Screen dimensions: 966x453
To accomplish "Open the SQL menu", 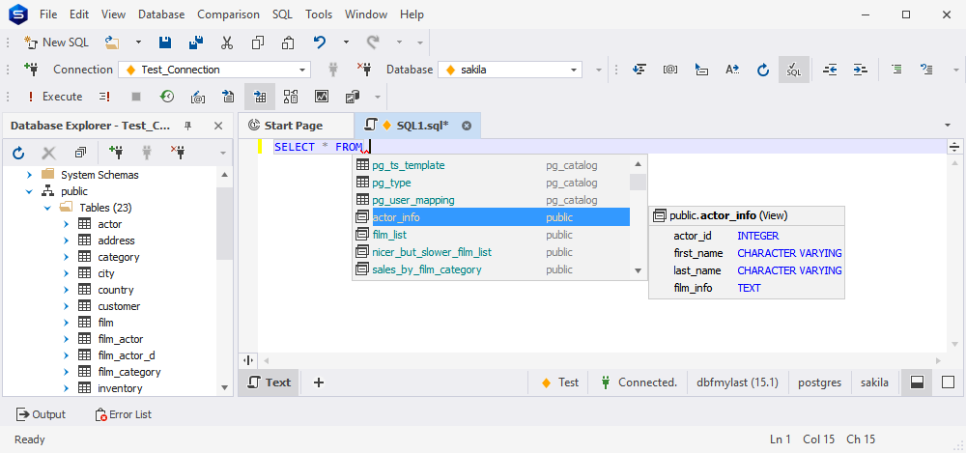I will 282,14.
